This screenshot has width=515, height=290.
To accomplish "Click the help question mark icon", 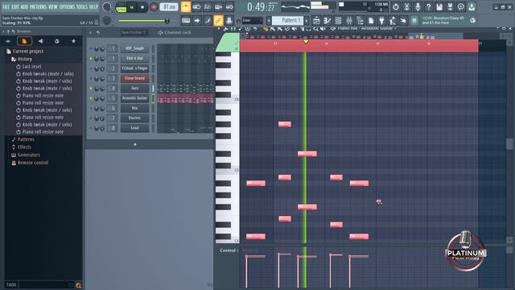I will (x=428, y=7).
